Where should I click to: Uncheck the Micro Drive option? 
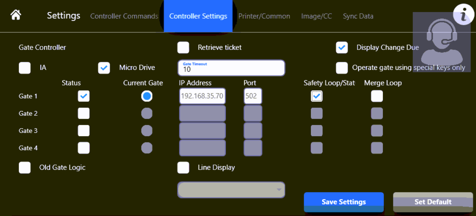(104, 68)
